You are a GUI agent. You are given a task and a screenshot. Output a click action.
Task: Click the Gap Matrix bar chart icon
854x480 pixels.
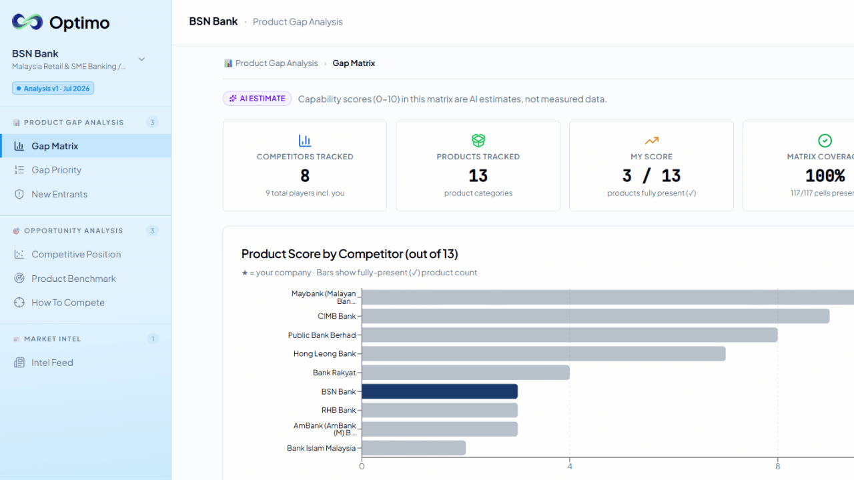click(x=19, y=146)
